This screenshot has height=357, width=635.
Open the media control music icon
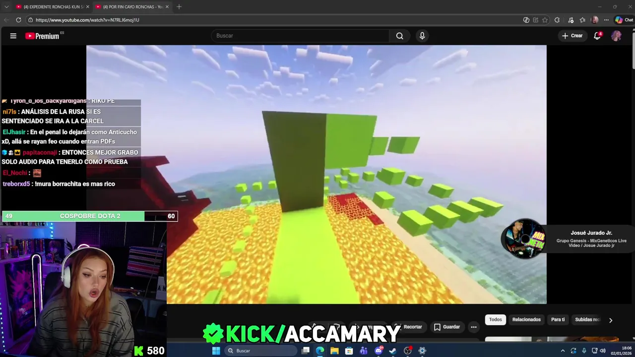point(571,20)
